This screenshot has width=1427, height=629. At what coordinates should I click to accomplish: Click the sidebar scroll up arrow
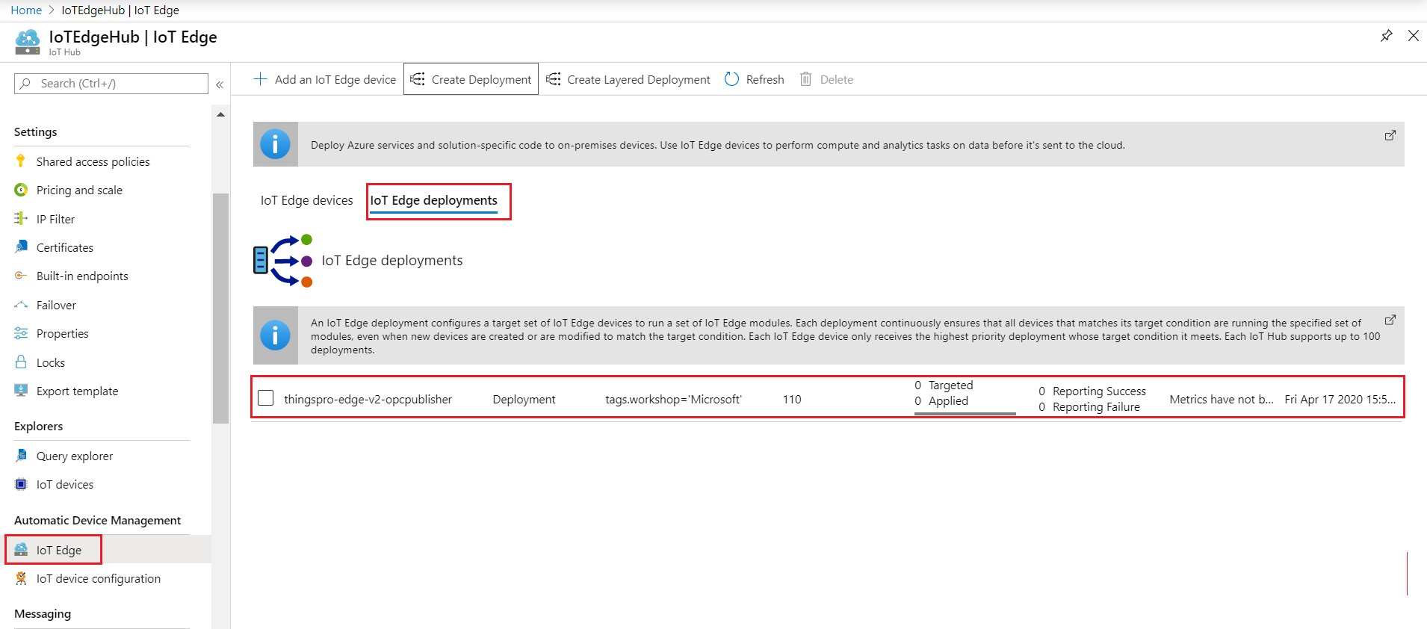220,114
